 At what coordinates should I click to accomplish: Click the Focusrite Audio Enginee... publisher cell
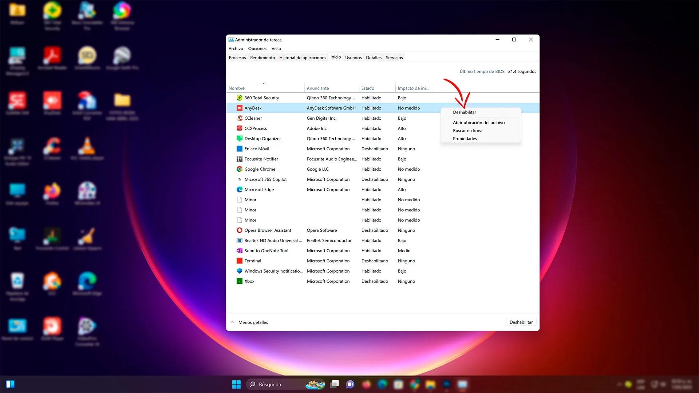pos(332,159)
